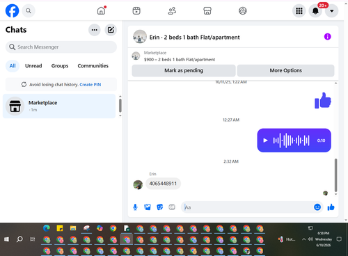Show hidden system tray icons chevron

(x=303, y=239)
